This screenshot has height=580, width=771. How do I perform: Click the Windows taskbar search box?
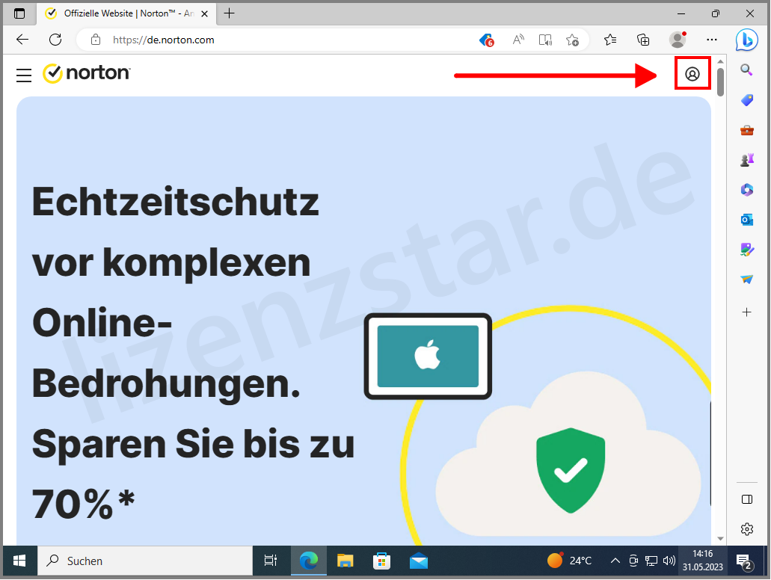[145, 561]
